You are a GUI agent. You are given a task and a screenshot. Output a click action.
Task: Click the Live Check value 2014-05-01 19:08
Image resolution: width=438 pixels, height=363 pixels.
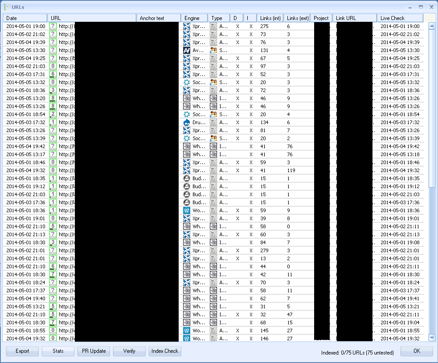pyautogui.click(x=400, y=242)
